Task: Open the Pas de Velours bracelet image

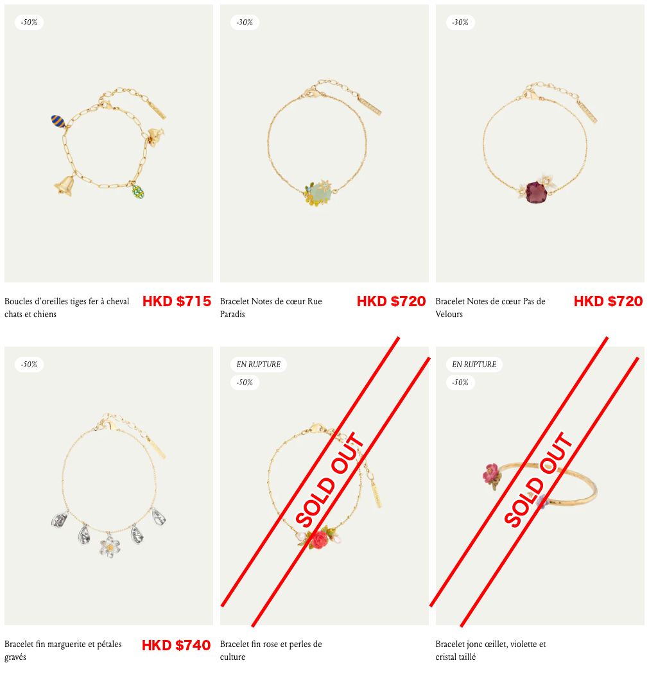Action: coord(540,143)
